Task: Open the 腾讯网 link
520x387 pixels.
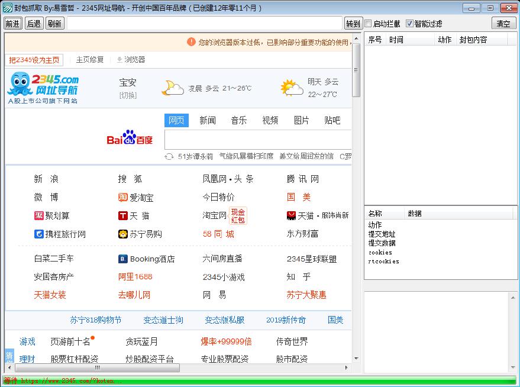Action: point(303,179)
